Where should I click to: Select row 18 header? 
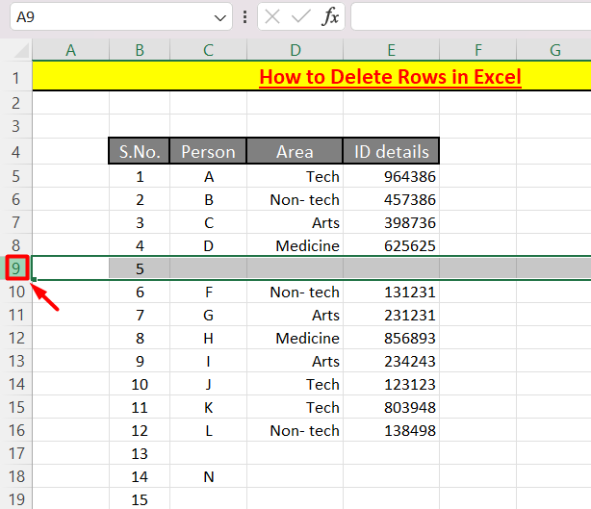tap(15, 476)
